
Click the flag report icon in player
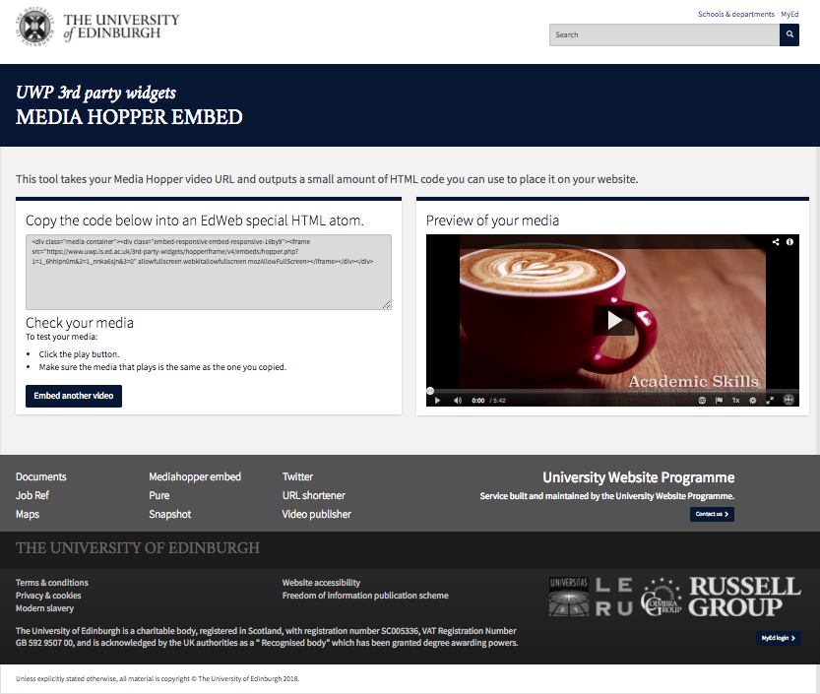719,401
